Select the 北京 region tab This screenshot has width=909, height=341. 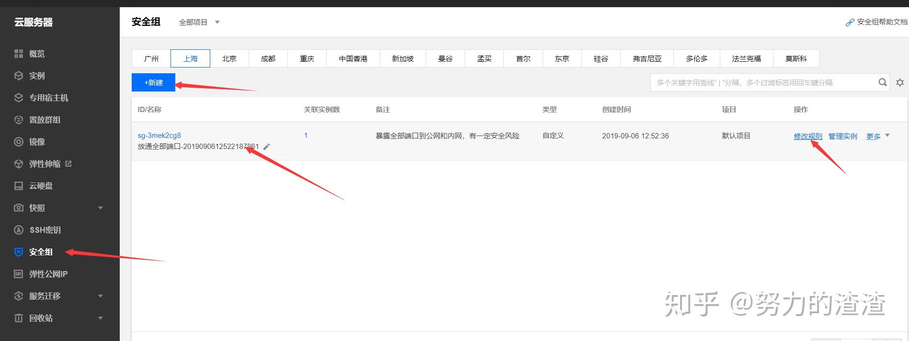229,58
